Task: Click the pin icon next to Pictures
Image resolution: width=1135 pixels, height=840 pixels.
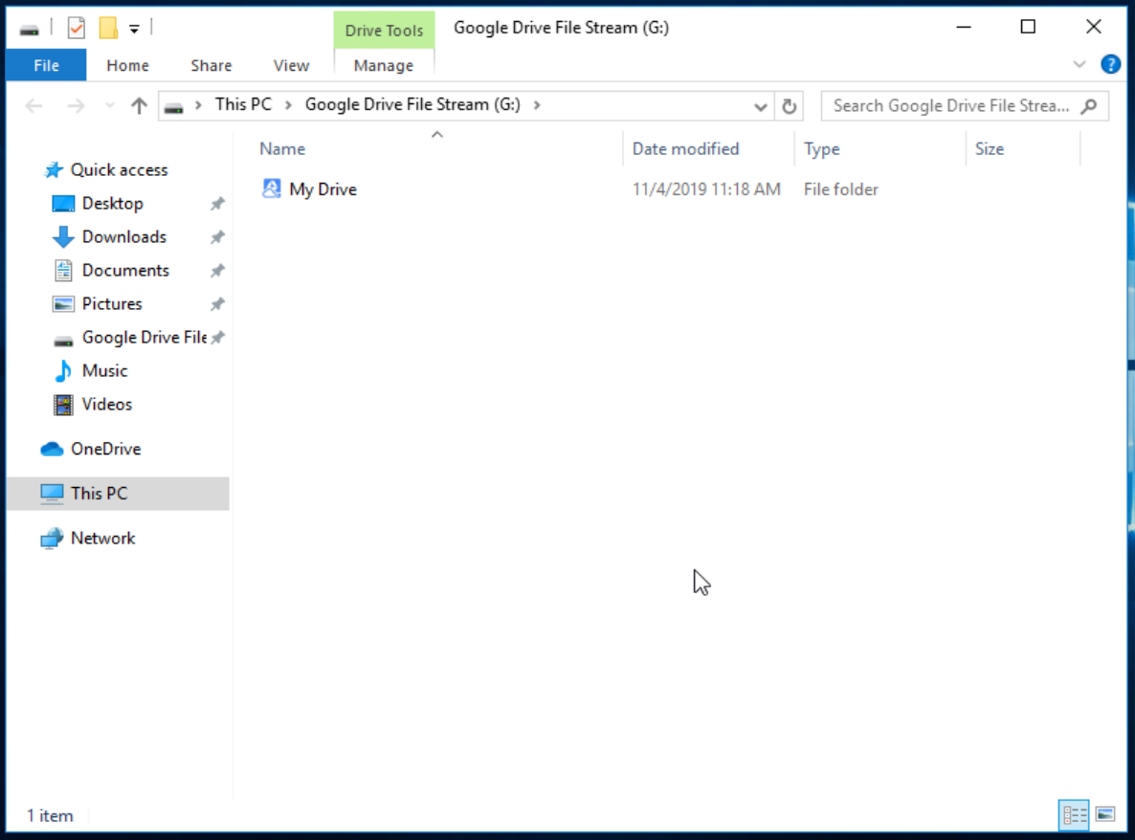Action: click(217, 304)
